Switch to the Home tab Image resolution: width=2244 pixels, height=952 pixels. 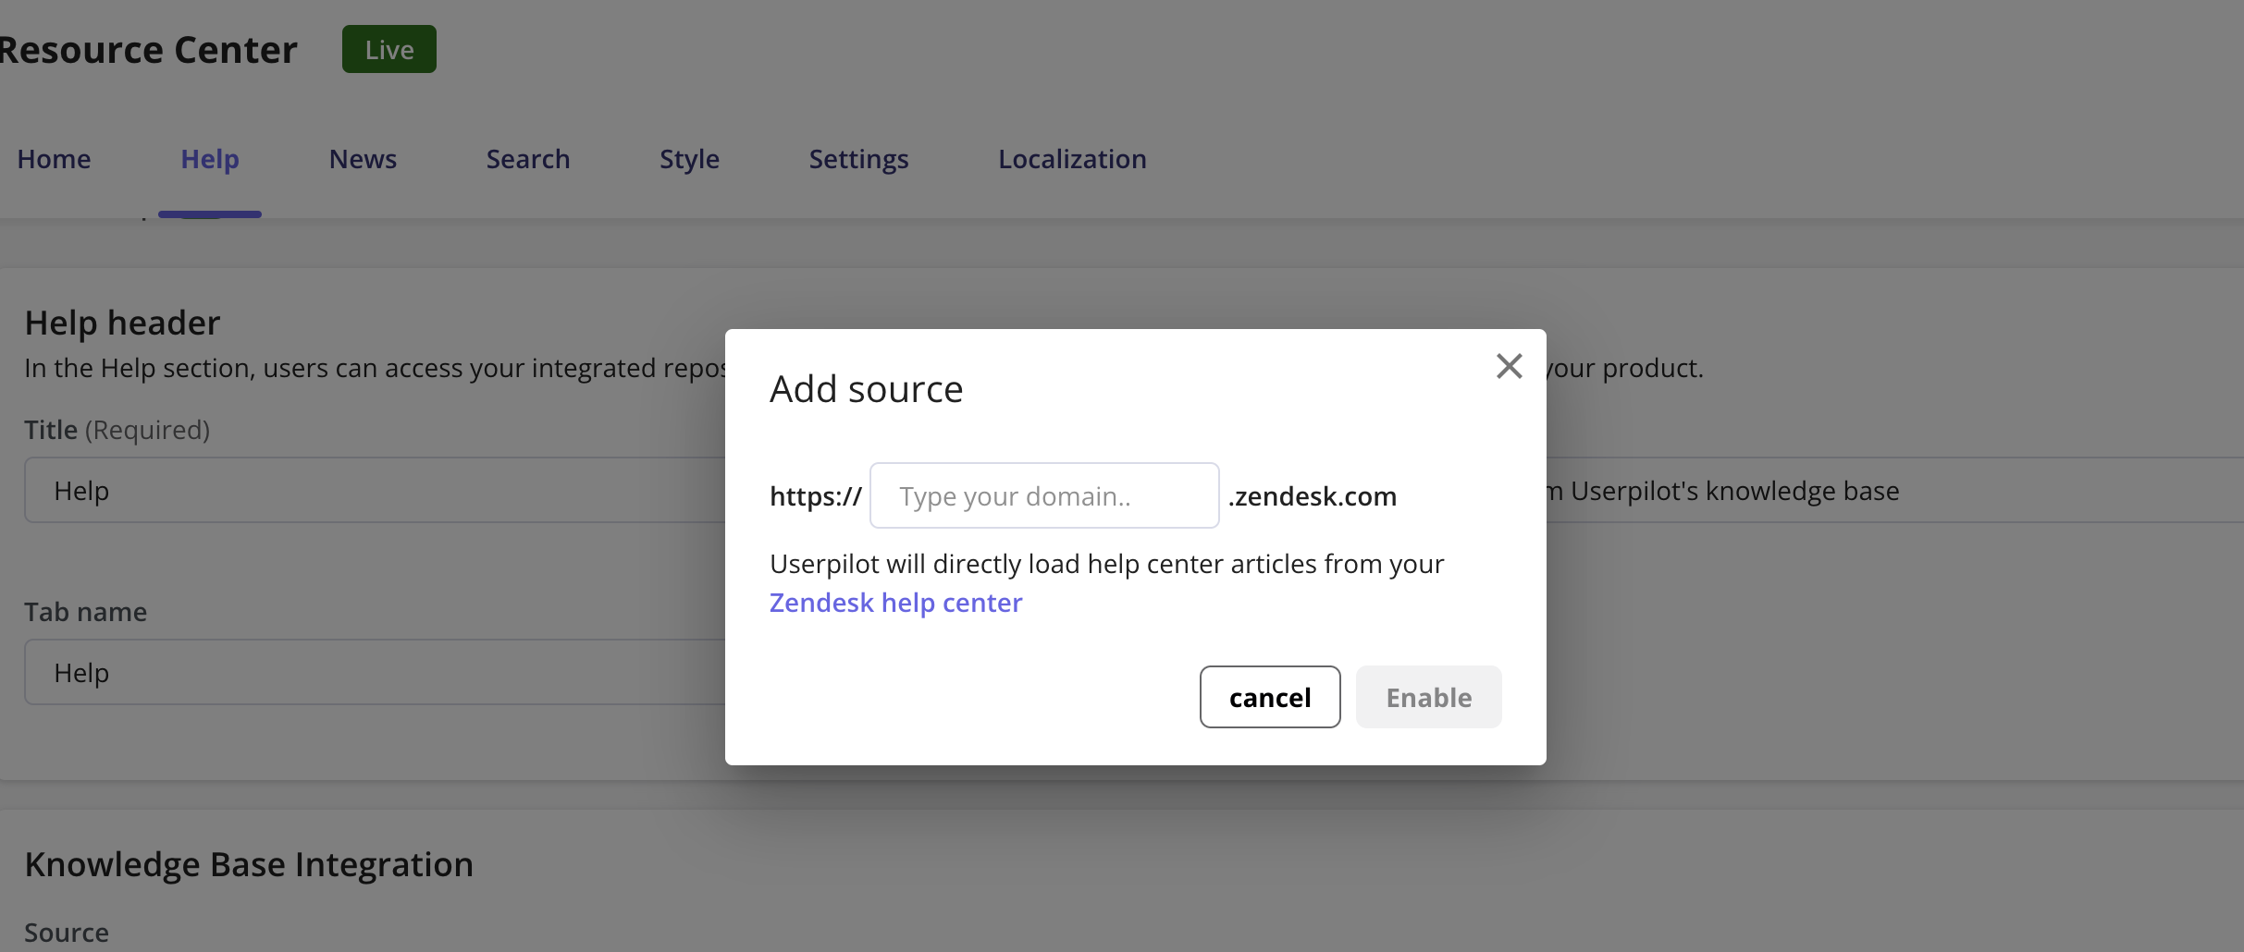coord(54,159)
